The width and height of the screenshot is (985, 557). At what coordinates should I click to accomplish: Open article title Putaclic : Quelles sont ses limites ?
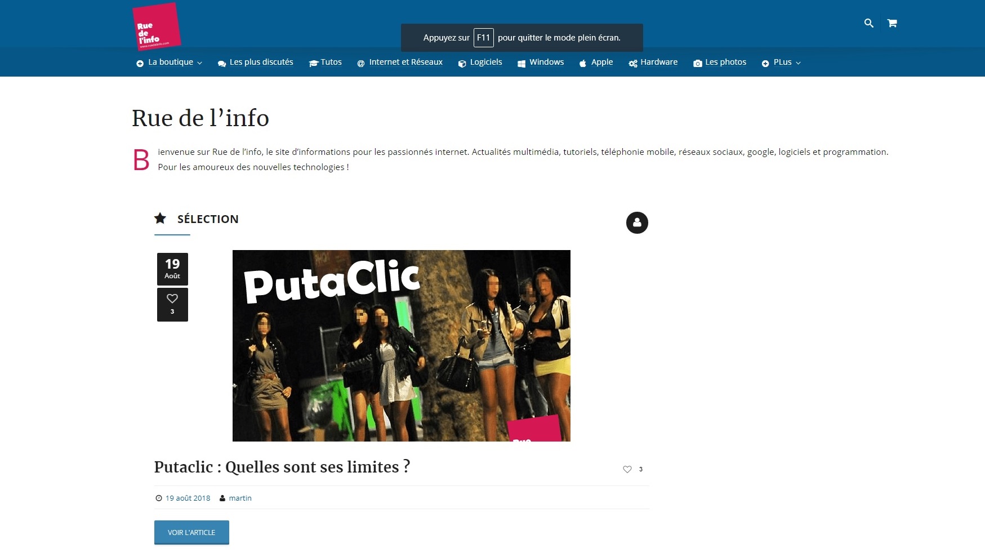coord(282,467)
